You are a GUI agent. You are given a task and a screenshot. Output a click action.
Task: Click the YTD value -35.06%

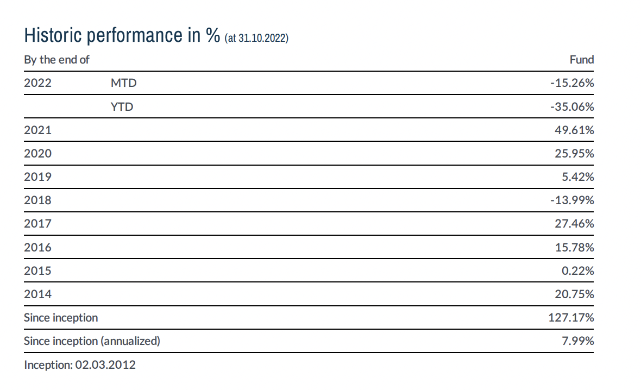(572, 106)
